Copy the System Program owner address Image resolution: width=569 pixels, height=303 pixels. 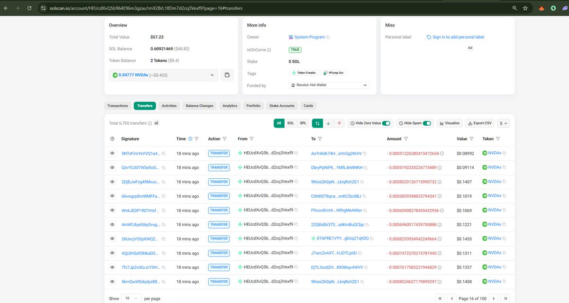pos(328,37)
